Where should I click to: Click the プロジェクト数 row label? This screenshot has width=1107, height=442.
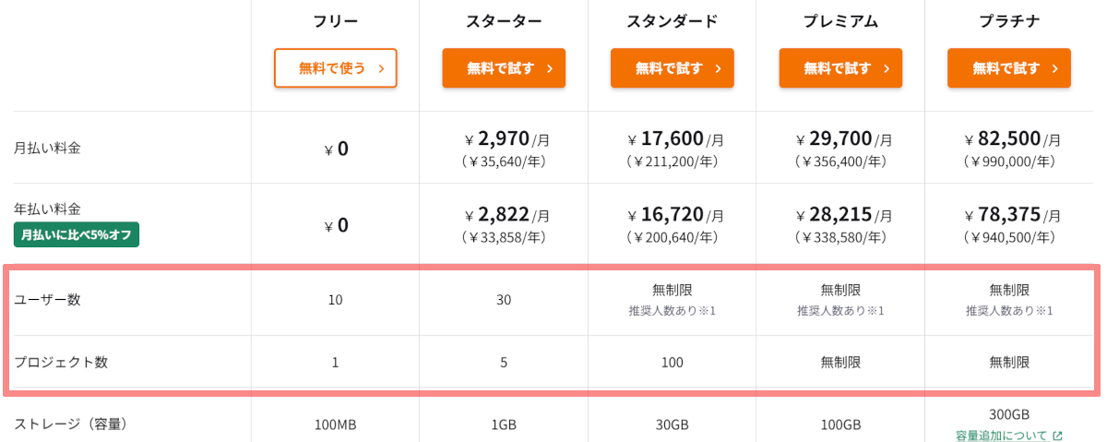click(61, 362)
